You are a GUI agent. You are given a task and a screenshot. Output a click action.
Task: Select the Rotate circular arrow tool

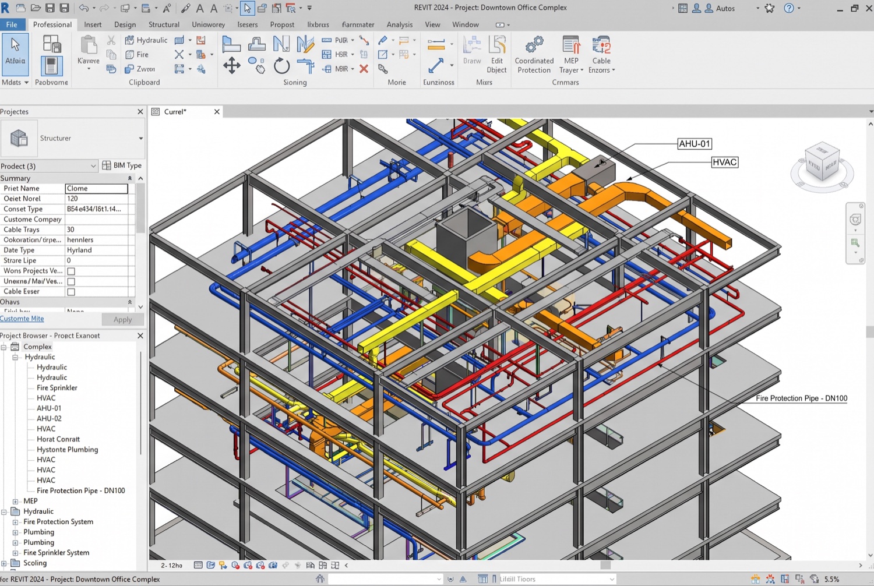coord(281,66)
